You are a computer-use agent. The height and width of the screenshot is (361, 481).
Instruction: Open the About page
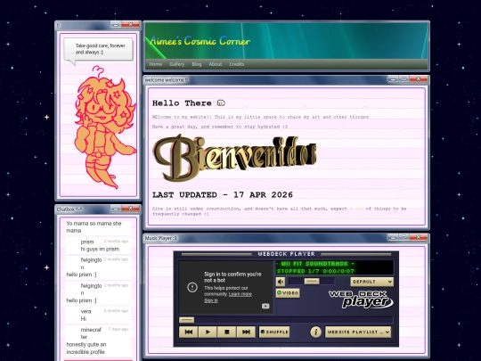(215, 64)
